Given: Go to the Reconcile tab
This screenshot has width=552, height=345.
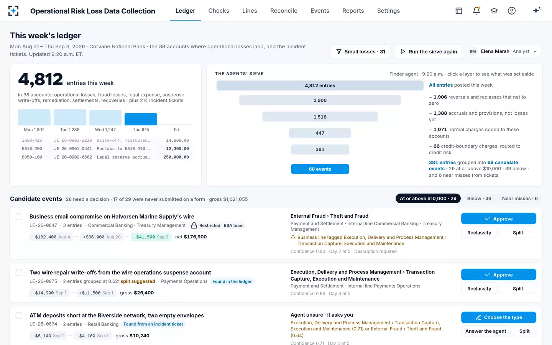Looking at the screenshot, I should coord(284,11).
